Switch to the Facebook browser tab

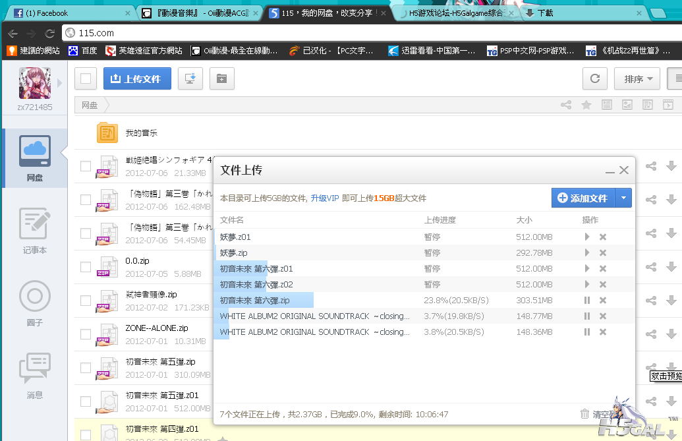coord(70,13)
